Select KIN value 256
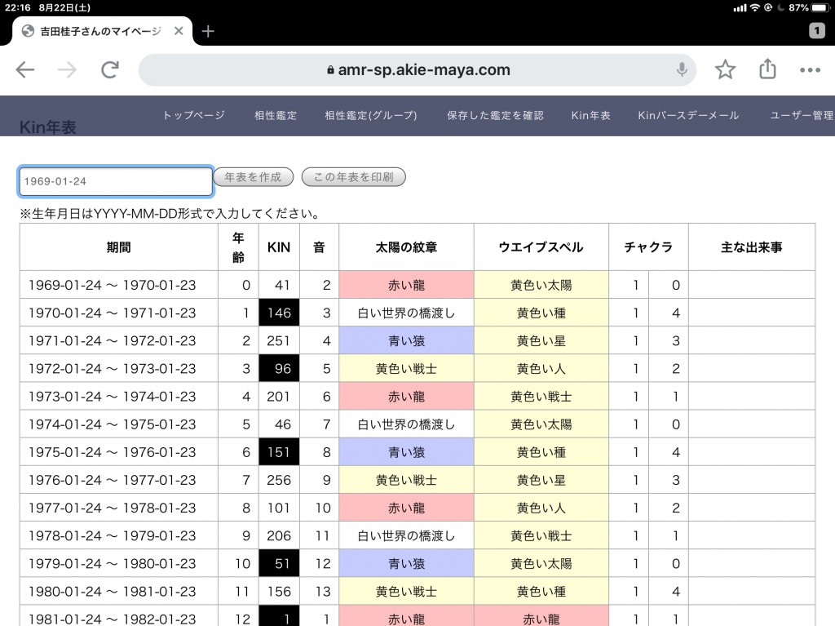The image size is (835, 626). tap(279, 480)
